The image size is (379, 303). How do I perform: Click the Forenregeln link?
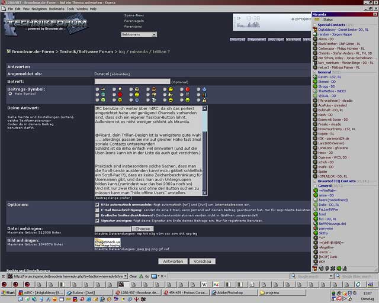[x=134, y=21]
